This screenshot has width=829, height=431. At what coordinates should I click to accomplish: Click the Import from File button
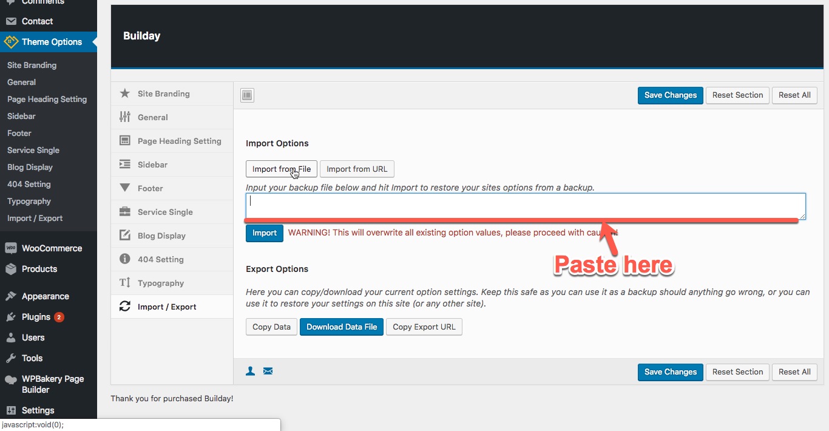point(282,169)
